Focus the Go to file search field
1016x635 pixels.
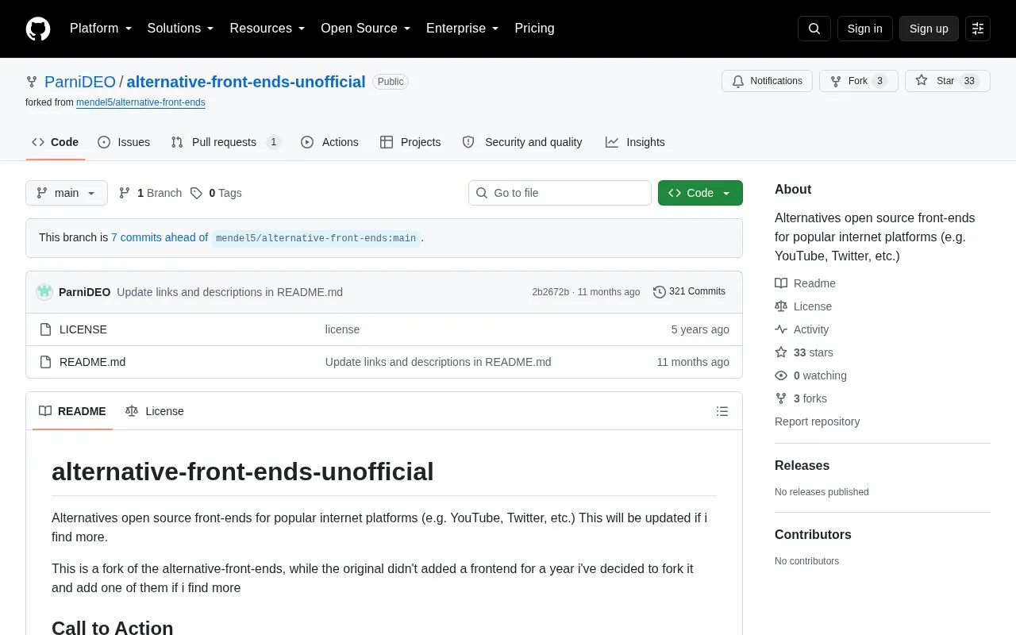coord(560,193)
